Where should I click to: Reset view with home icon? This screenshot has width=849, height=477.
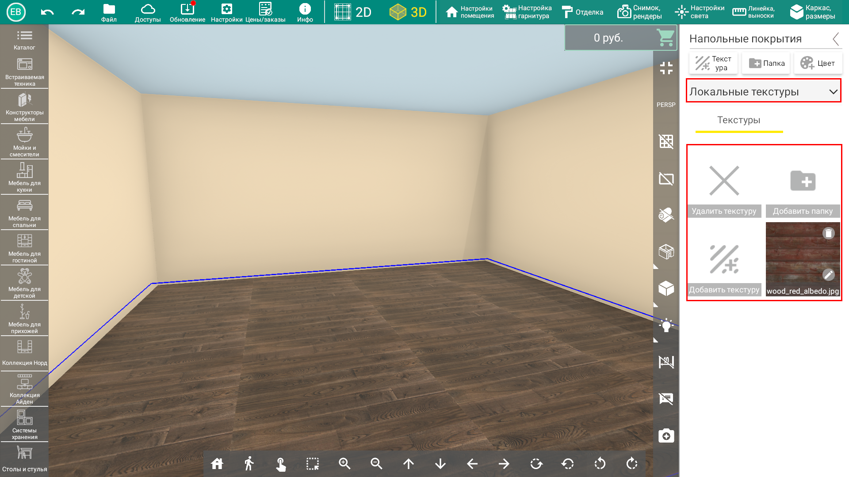[x=217, y=464]
